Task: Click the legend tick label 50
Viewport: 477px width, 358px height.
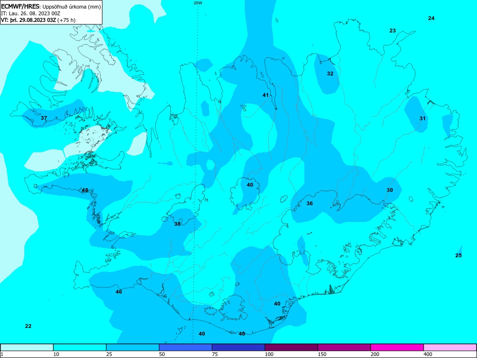Action: point(162,354)
